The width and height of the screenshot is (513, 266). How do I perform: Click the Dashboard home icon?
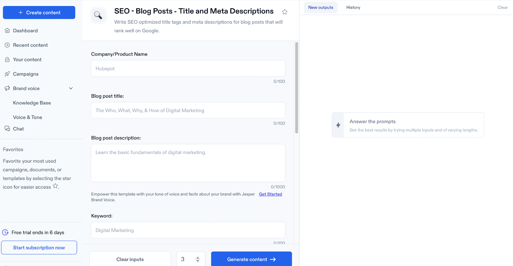[x=7, y=31]
